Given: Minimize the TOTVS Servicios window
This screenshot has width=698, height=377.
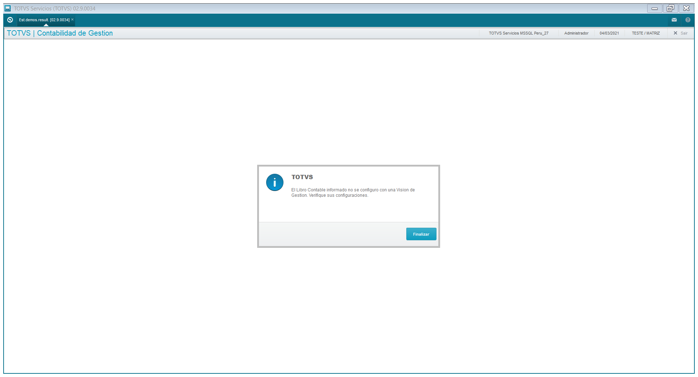Looking at the screenshot, I should tap(654, 8).
